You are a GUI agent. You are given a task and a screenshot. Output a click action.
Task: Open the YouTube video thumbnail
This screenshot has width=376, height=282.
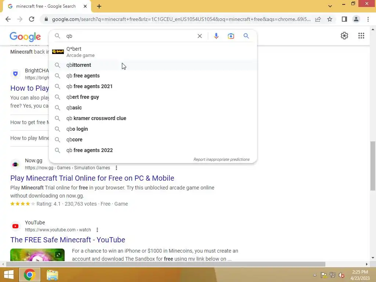coord(37,255)
